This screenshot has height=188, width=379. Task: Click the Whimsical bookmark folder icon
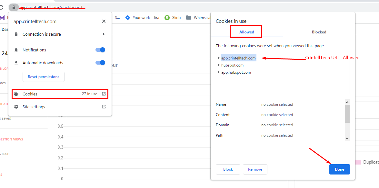point(189,18)
